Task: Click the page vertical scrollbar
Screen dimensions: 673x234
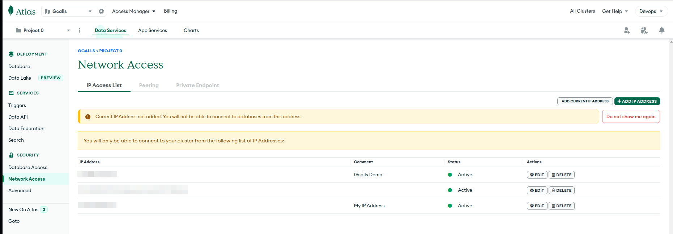Action: [671, 136]
